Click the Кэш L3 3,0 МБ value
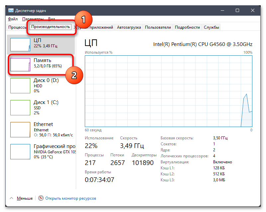266x212 pixels. pos(219,180)
